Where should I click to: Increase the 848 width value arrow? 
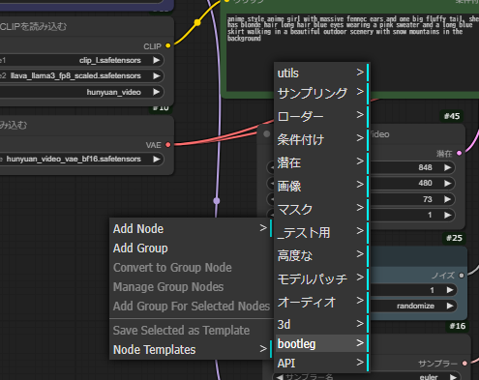(x=447, y=167)
